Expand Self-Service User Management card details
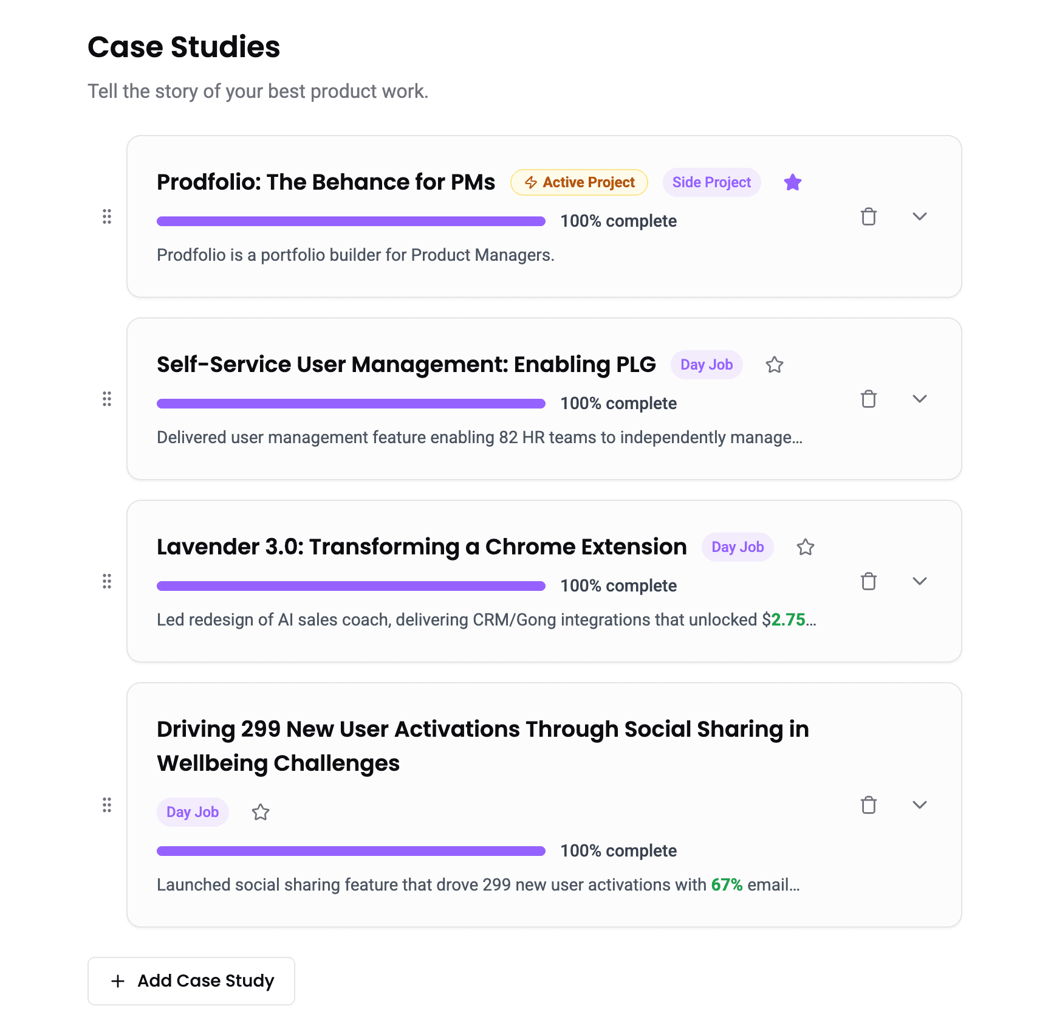This screenshot has width=1051, height=1031. tap(920, 399)
